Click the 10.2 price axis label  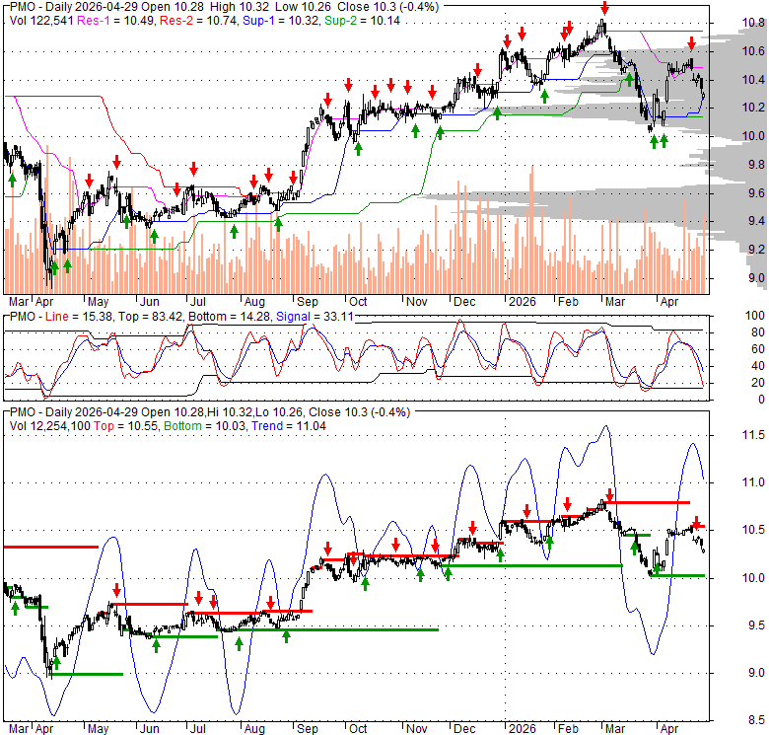pyautogui.click(x=753, y=108)
